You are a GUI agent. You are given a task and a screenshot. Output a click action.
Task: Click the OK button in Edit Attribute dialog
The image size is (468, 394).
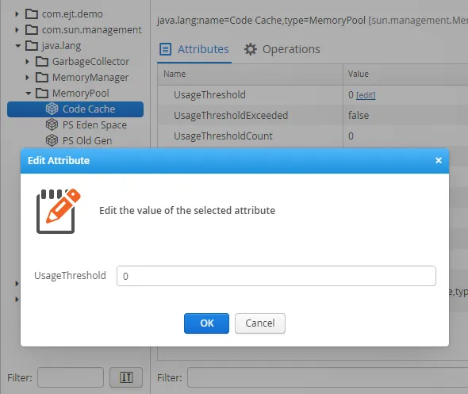pyautogui.click(x=206, y=323)
